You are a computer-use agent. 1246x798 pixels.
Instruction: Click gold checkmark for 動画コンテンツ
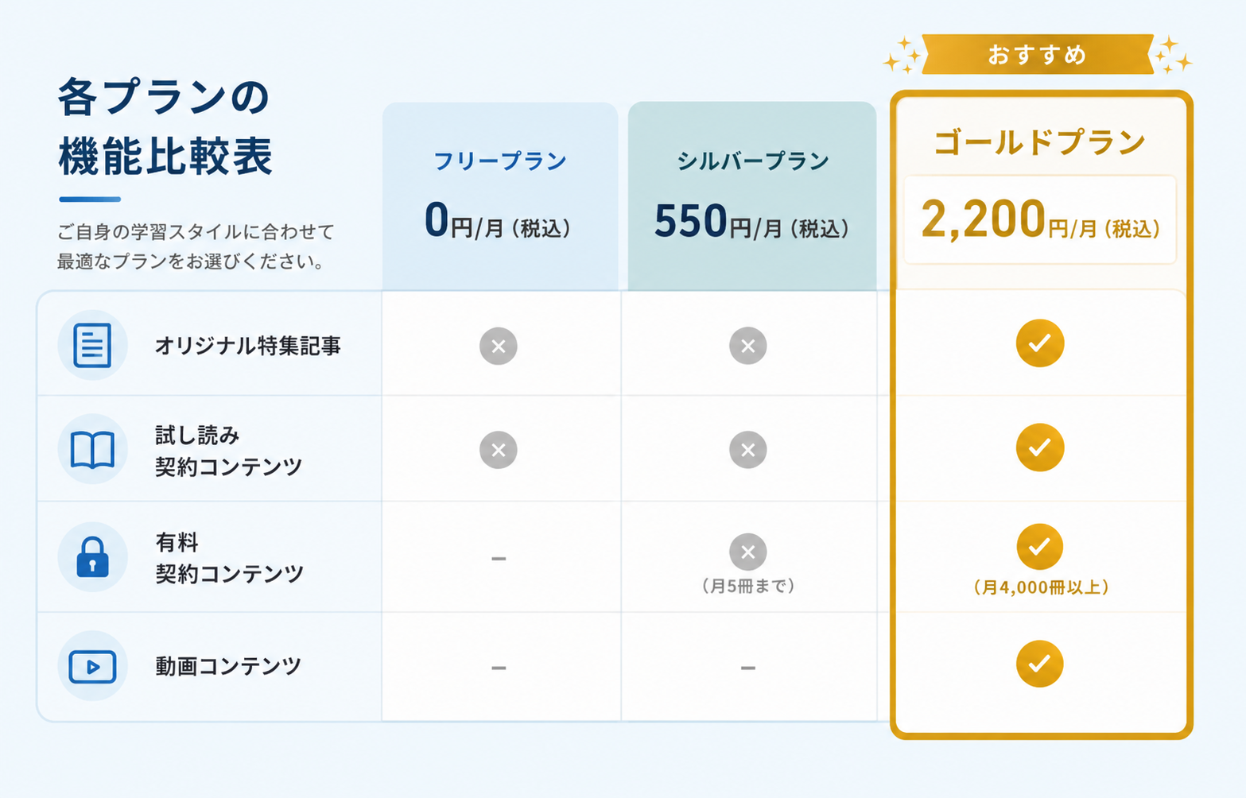1040,664
